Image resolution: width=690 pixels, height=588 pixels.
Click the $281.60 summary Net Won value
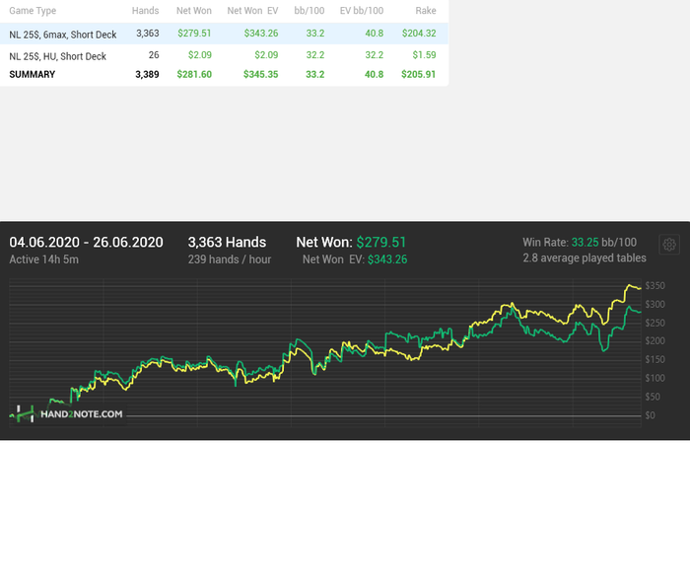194,74
